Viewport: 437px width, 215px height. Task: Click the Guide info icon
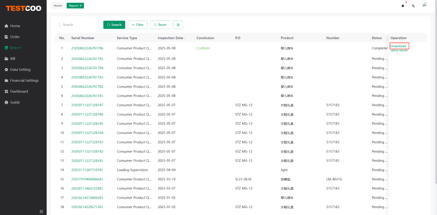point(6,102)
